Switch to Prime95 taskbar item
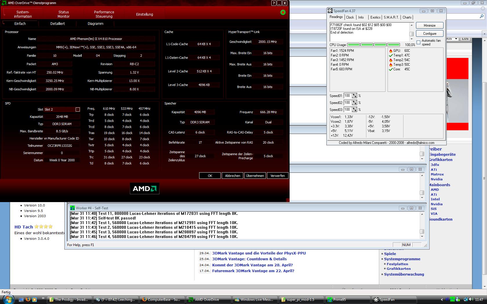This screenshot has width=487, height=304. 348,300
